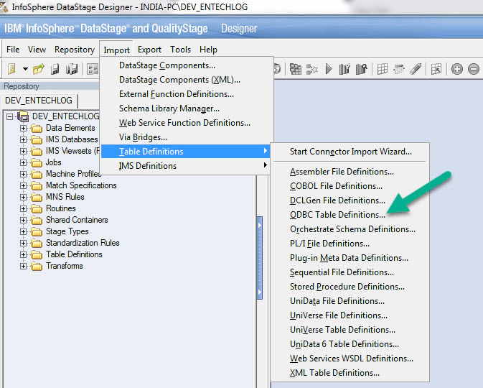Click the Stage Types folder icon

pyautogui.click(x=37, y=231)
